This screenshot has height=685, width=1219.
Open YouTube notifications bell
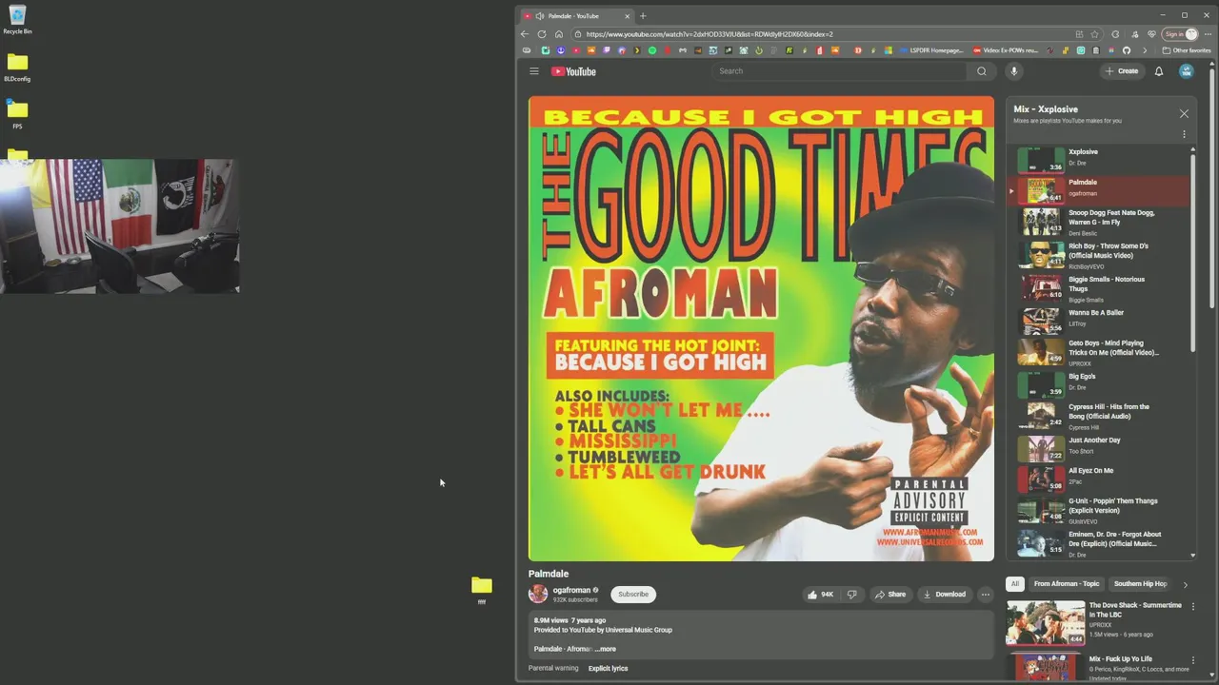[x=1159, y=71]
